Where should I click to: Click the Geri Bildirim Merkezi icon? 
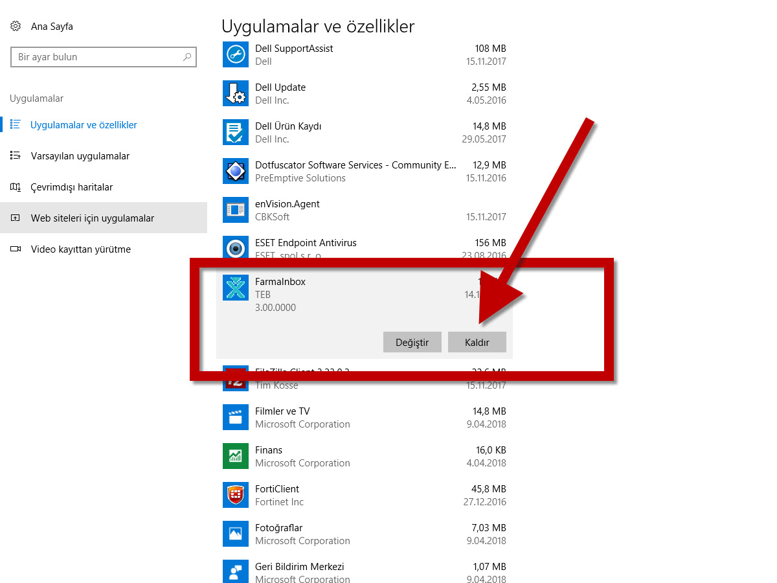pyautogui.click(x=236, y=571)
